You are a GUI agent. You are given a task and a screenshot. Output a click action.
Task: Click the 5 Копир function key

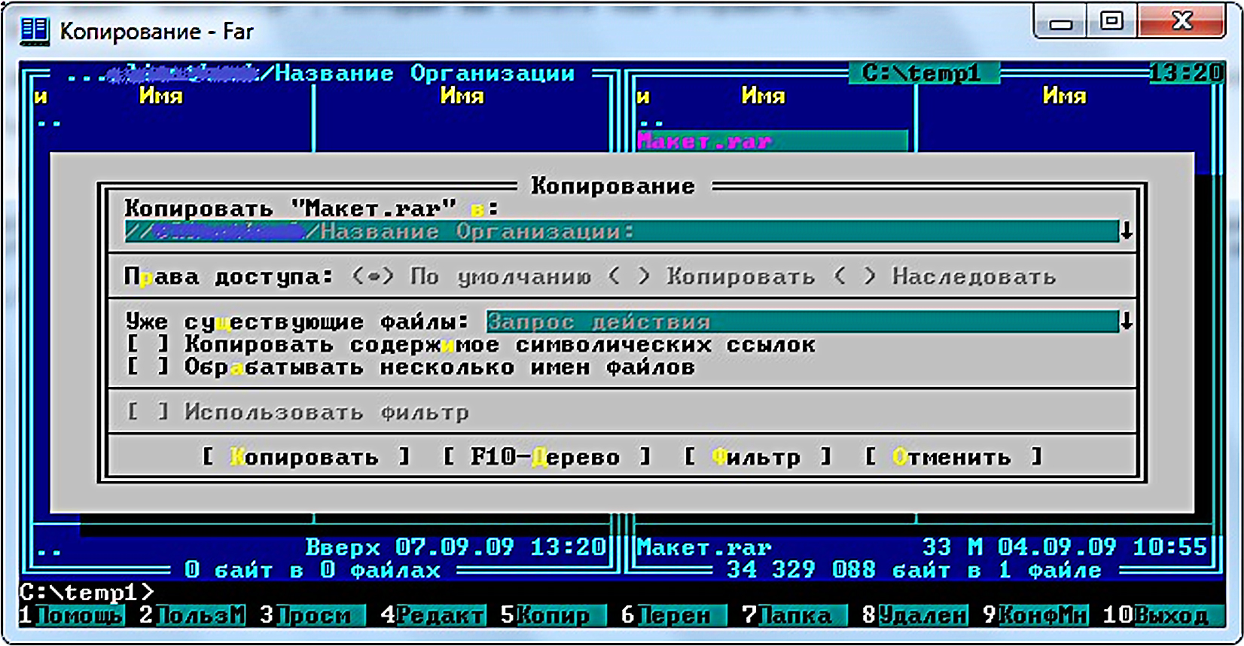553,615
